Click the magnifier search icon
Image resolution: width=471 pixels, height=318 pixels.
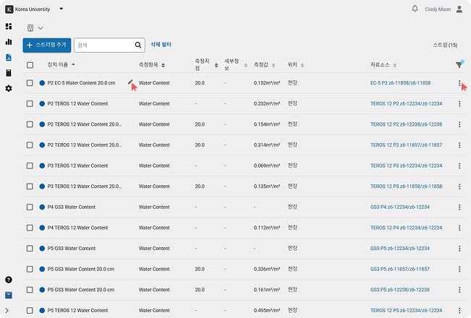(x=138, y=45)
